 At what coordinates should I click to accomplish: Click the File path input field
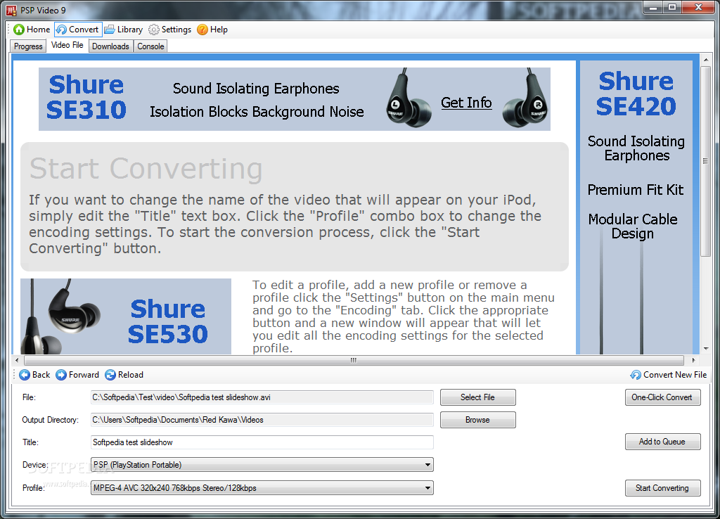point(262,397)
